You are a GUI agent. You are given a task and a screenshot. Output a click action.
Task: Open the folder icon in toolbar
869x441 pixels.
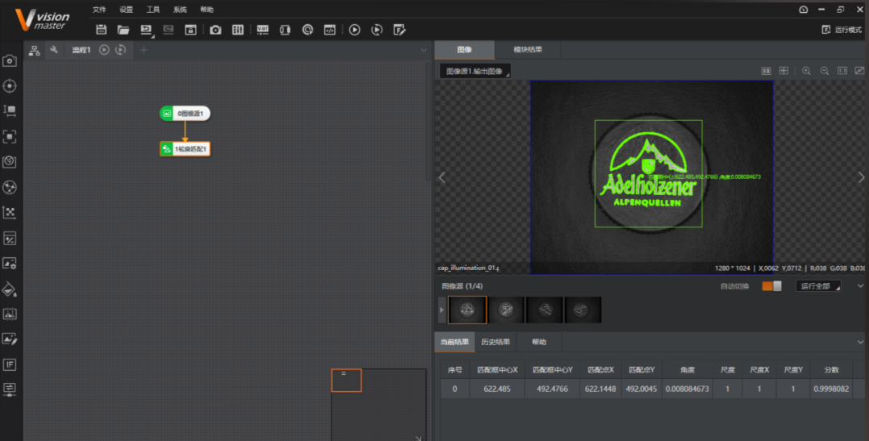tap(123, 30)
